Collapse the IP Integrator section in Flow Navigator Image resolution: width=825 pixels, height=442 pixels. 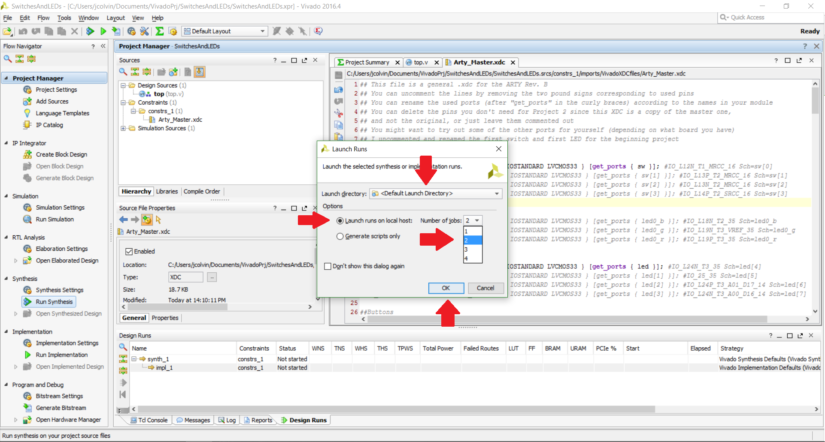coord(6,143)
